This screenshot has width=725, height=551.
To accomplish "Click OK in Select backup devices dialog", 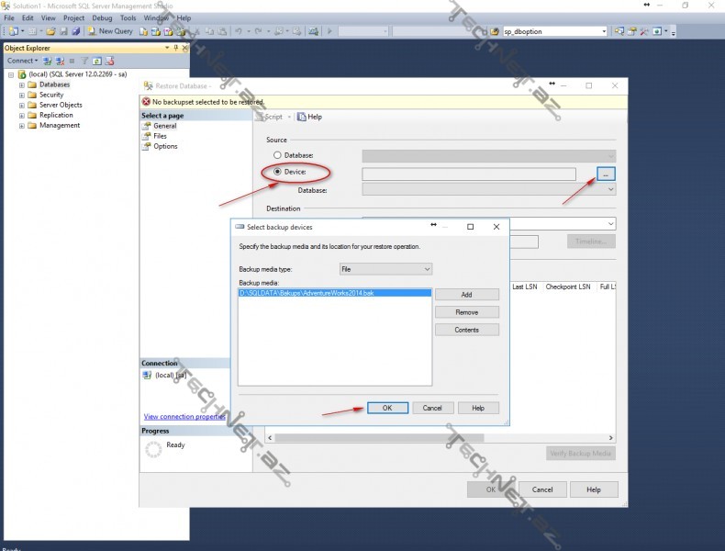I will click(386, 408).
